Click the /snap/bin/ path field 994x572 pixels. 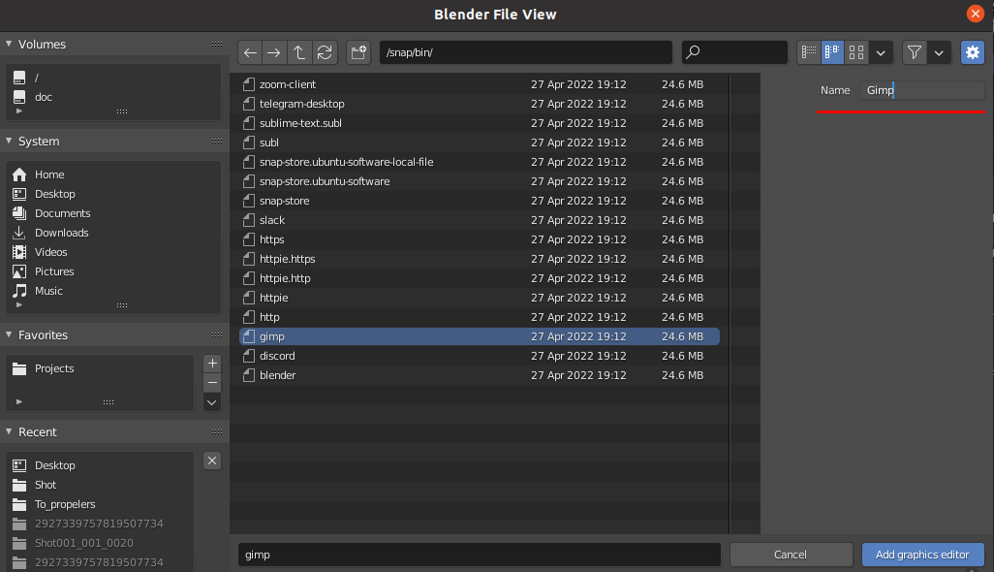click(x=525, y=52)
